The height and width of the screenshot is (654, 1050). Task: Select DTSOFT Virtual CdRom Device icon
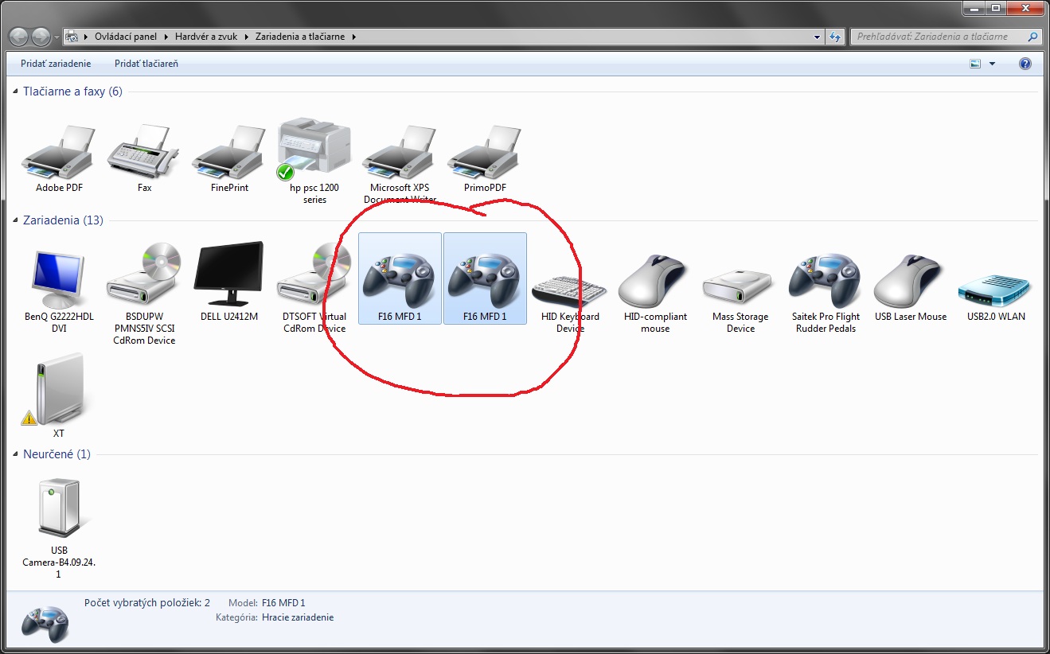coord(314,274)
